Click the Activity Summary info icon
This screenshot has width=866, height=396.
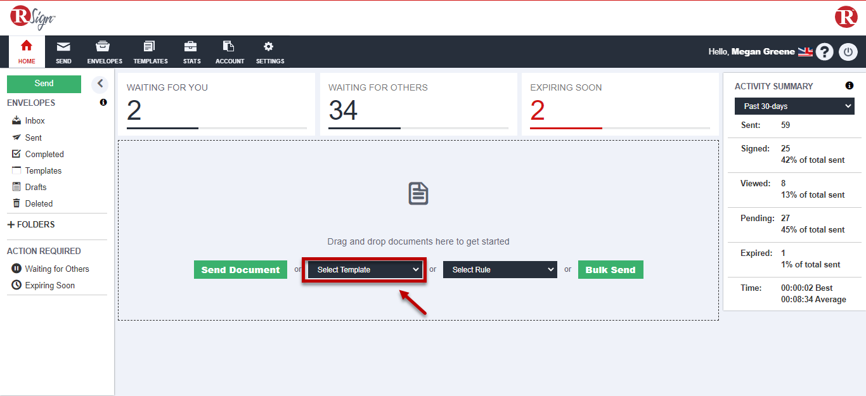pyautogui.click(x=850, y=86)
